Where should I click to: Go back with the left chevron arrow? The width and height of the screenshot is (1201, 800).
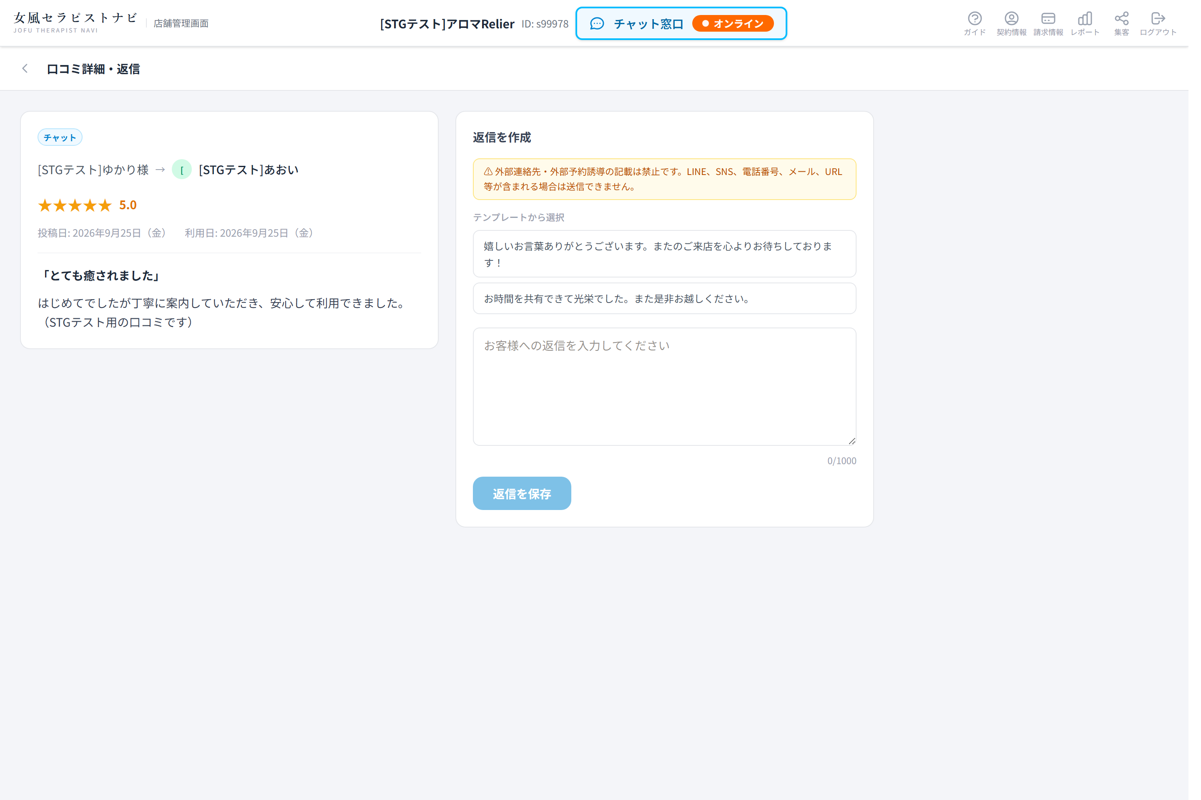pos(25,69)
